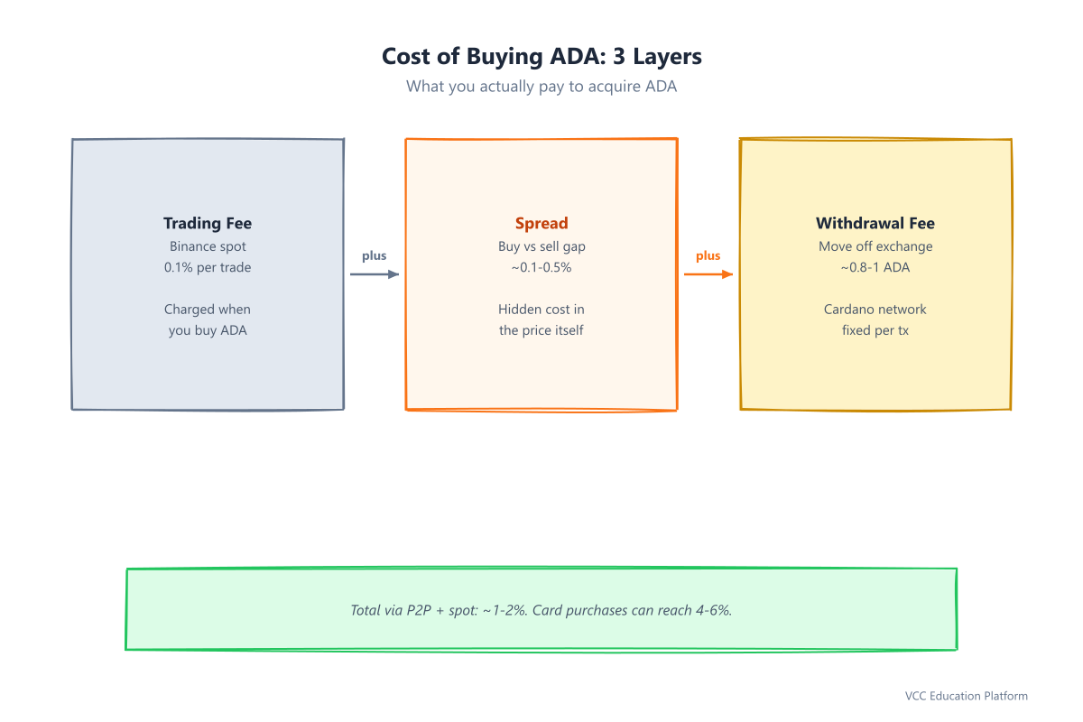Image resolution: width=1083 pixels, height=722 pixels.
Task: Click the '~0.8-1 ADA' value
Action: pyautogui.click(x=875, y=267)
